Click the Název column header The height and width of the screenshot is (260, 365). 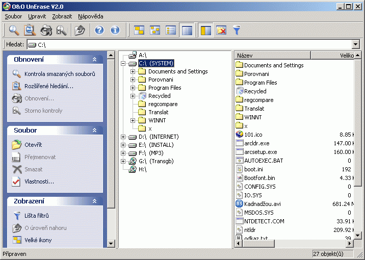[272, 55]
